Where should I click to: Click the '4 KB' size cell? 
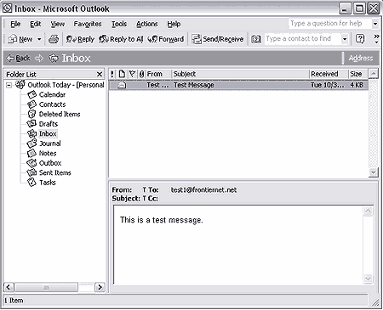357,85
